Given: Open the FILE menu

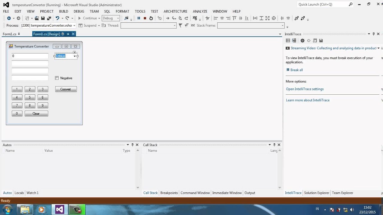Looking at the screenshot, I should 6,11.
